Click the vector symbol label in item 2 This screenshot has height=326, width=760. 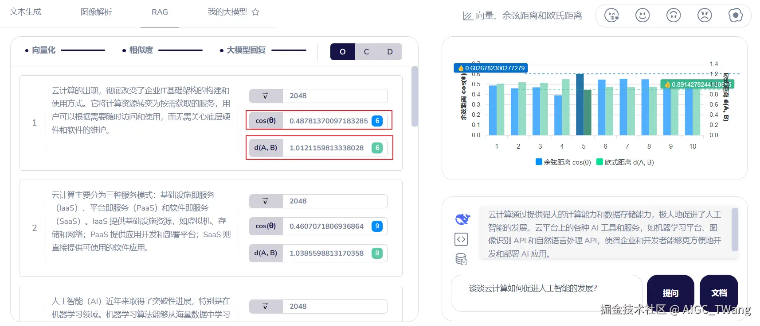pos(266,201)
